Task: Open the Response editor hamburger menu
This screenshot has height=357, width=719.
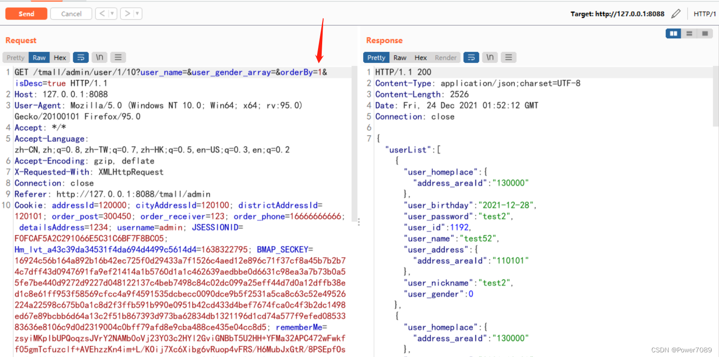Action: pyautogui.click(x=508, y=57)
